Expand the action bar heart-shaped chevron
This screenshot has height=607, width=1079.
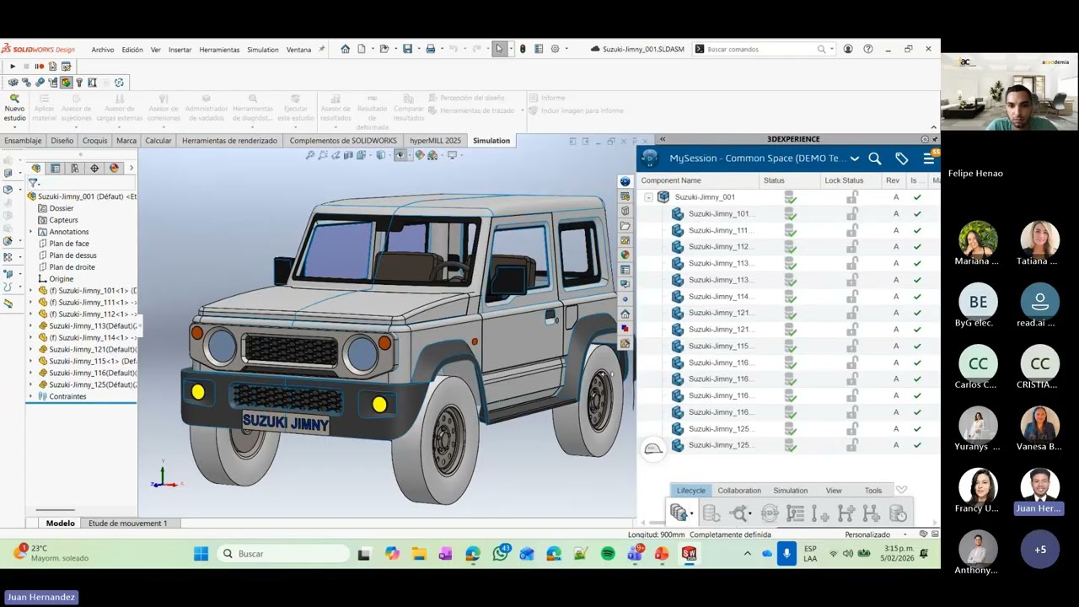[x=901, y=490]
